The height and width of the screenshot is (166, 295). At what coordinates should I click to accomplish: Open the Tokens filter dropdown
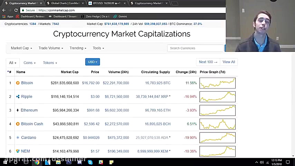[x=50, y=63]
